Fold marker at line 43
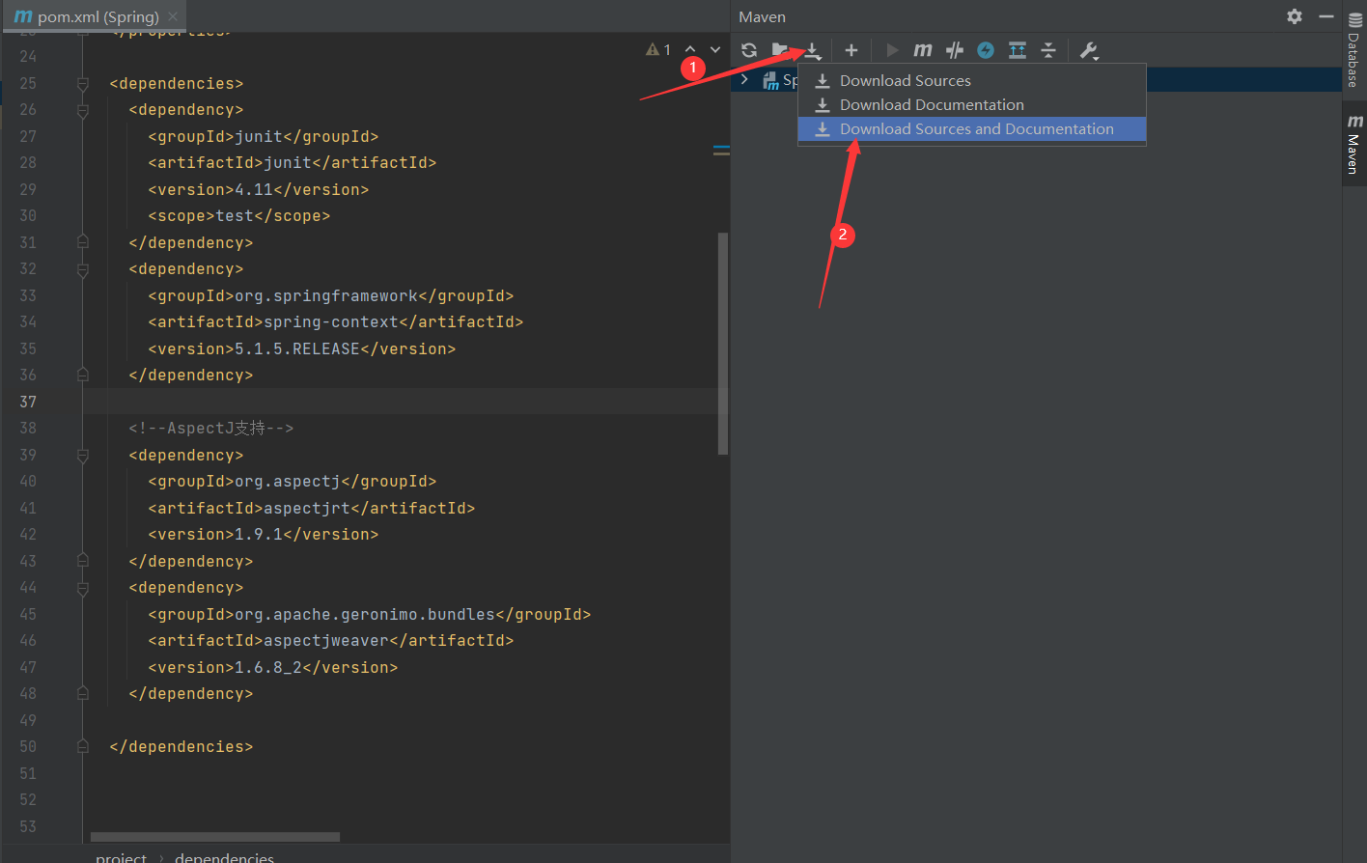This screenshot has height=863, width=1367. pos(83,561)
